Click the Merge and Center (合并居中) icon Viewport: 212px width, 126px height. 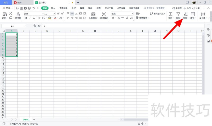tap(93, 14)
